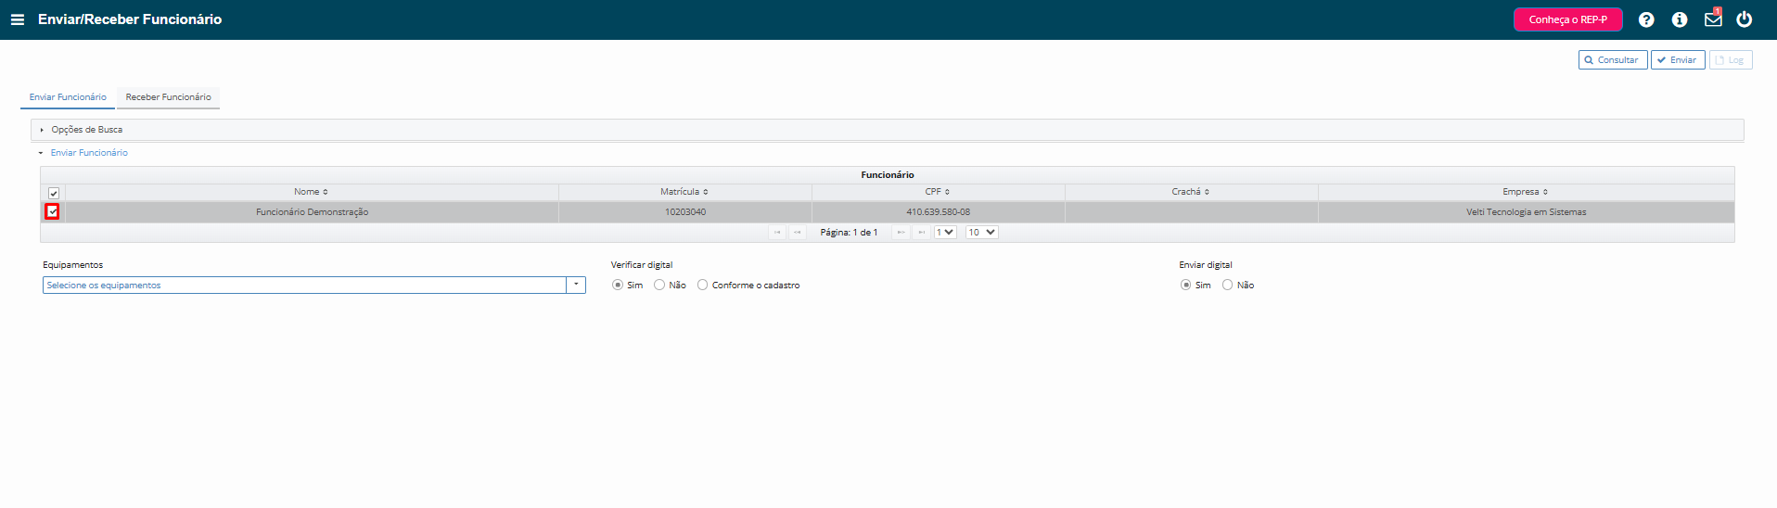Collapse the Enviar Funcionário section
Screen dimensions: 1777x508
pos(89,153)
